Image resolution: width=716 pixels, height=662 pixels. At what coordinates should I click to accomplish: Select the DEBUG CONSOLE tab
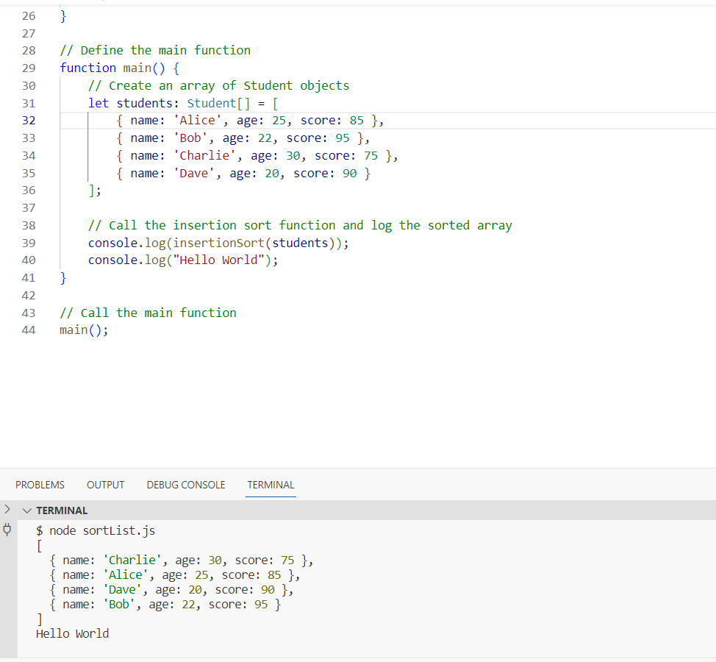(186, 485)
